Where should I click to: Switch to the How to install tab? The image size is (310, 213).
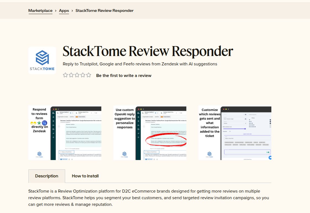pyautogui.click(x=85, y=176)
